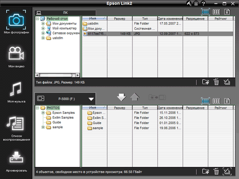Sort device files by Рейтинг column

click(221, 108)
